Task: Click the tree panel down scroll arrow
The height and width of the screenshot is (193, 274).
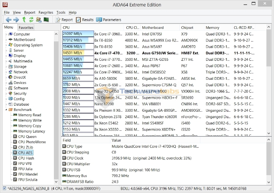Action: (x=56, y=182)
